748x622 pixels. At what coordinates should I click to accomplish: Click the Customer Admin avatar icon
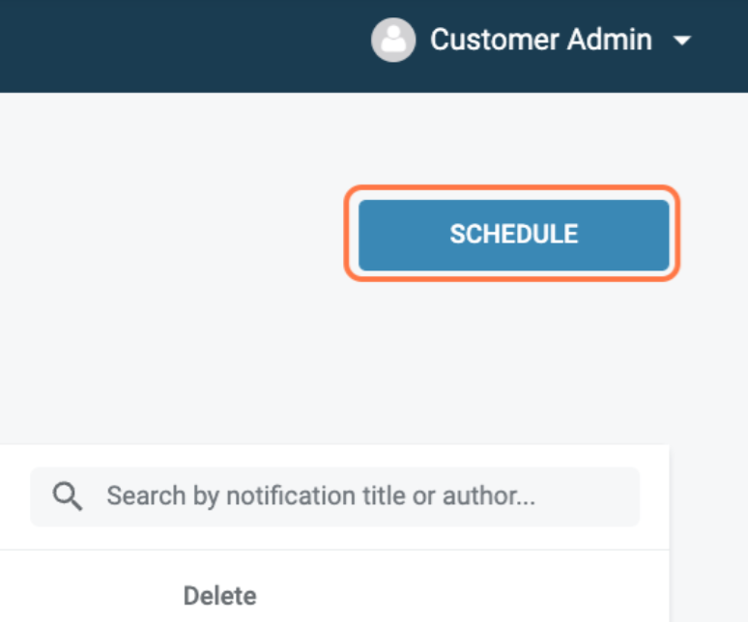393,41
